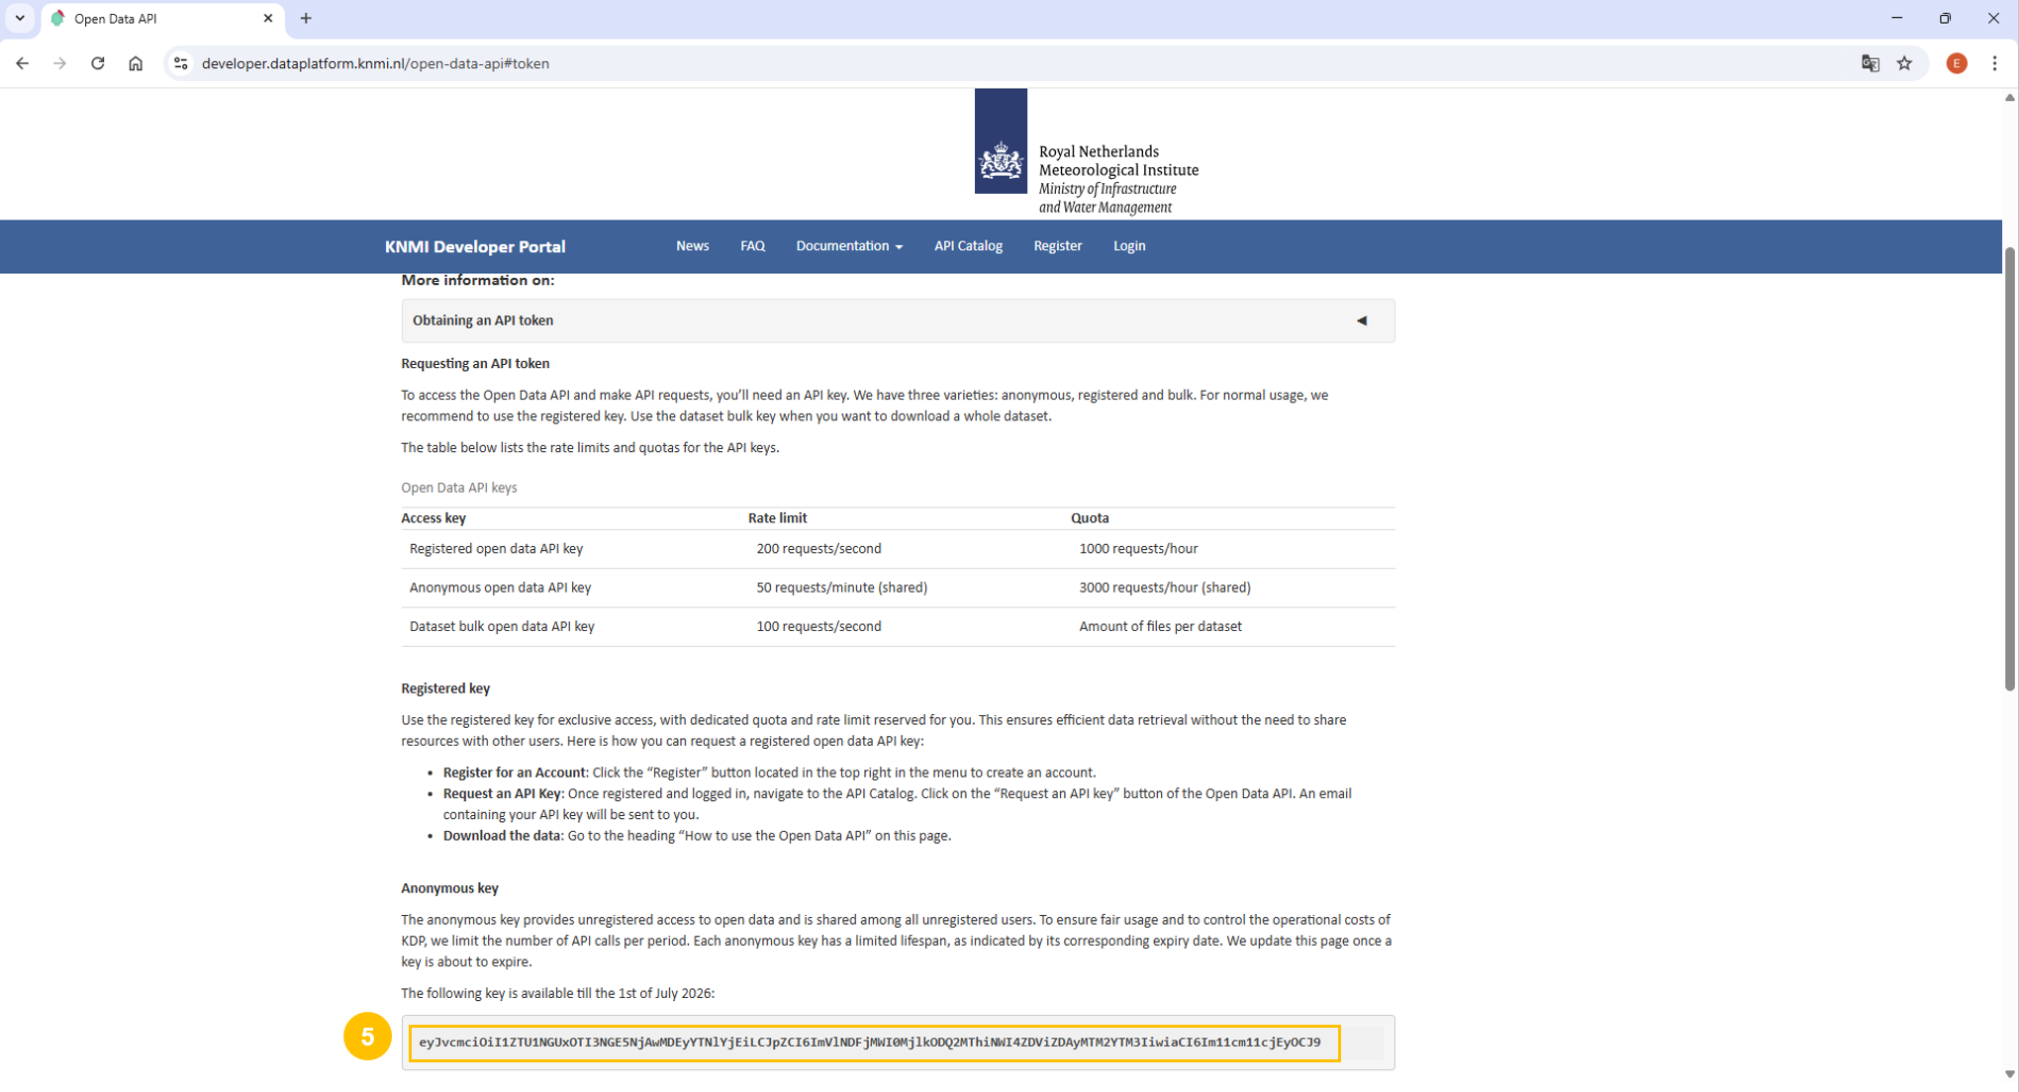Open Chrome three-dot menu
Image resolution: width=2019 pixels, height=1092 pixels.
point(1994,63)
